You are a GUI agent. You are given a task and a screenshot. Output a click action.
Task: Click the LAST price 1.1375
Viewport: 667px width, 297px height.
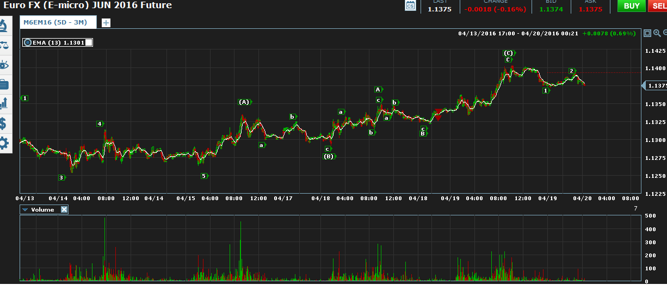[x=440, y=9]
